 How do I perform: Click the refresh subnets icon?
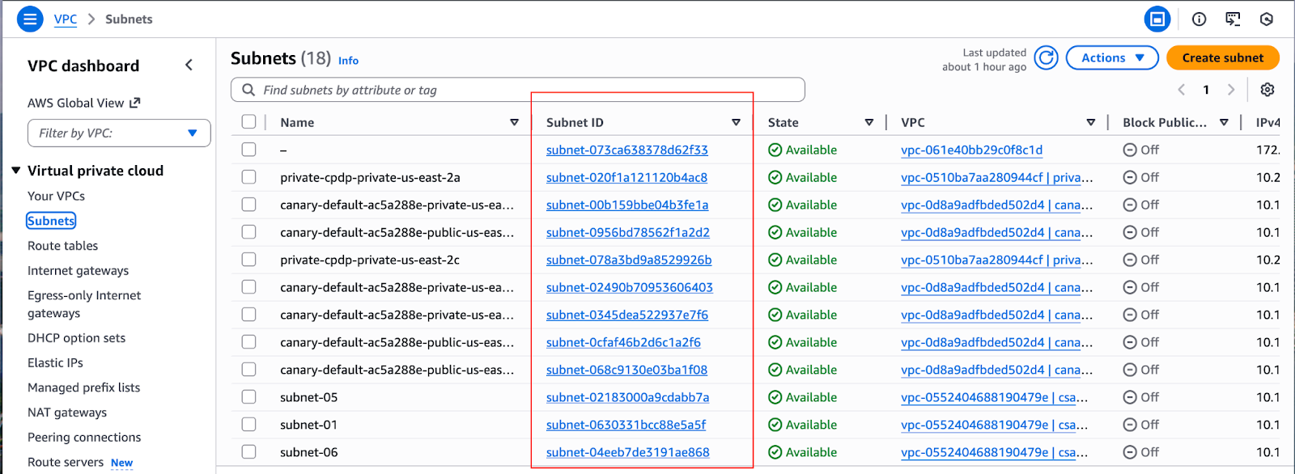[x=1046, y=58]
